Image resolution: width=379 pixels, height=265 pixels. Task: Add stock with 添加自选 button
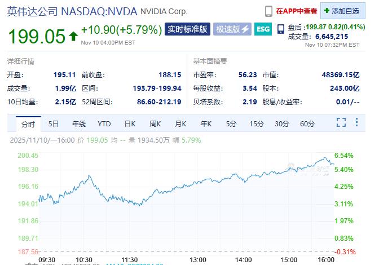(343, 11)
